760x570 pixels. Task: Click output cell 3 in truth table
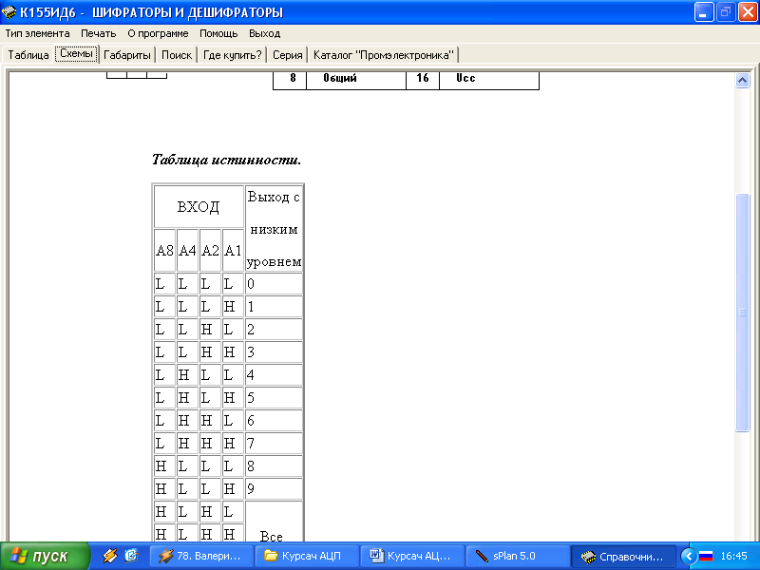point(274,351)
